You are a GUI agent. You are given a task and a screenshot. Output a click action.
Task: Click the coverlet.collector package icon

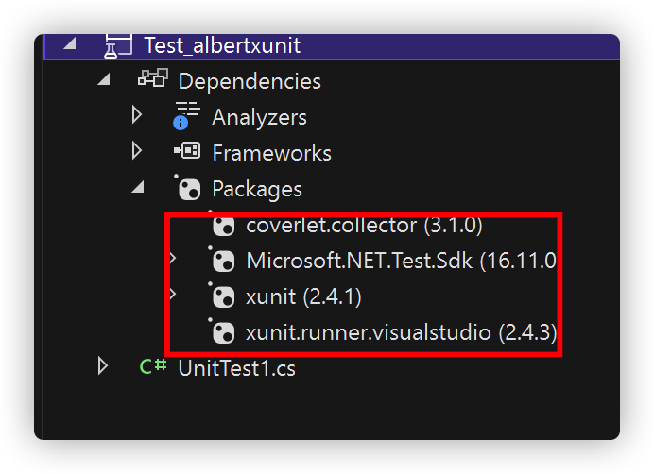point(222,225)
